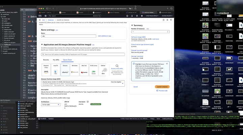Collapse the Application and OS Images section
The image size is (243, 135).
(x=42, y=45)
